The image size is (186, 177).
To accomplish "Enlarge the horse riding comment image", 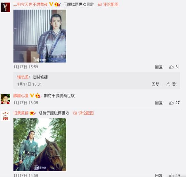I will (x=40, y=145).
